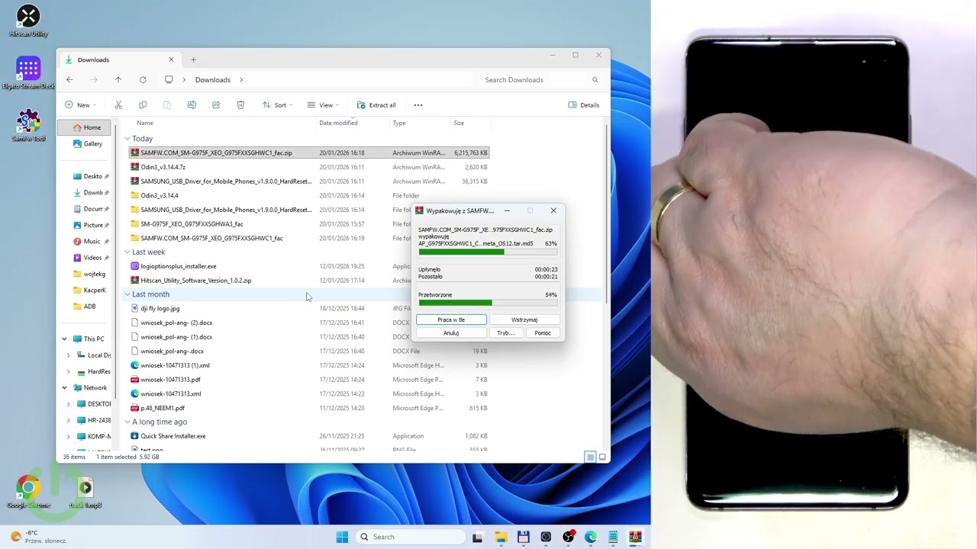Click the taskbar Search box
The height and width of the screenshot is (549, 977).
(x=411, y=537)
